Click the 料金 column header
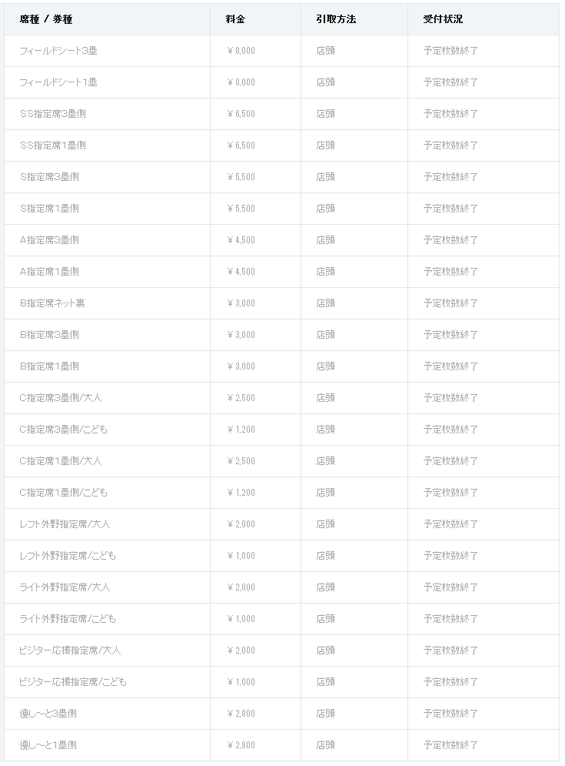Image resolution: width=565 pixels, height=766 pixels. 235,19
